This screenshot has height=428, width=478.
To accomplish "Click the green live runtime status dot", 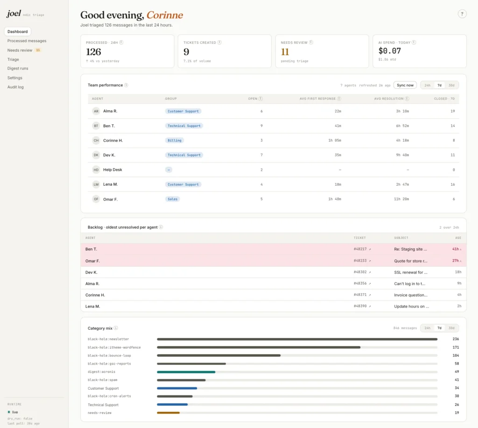I will (x=9, y=412).
